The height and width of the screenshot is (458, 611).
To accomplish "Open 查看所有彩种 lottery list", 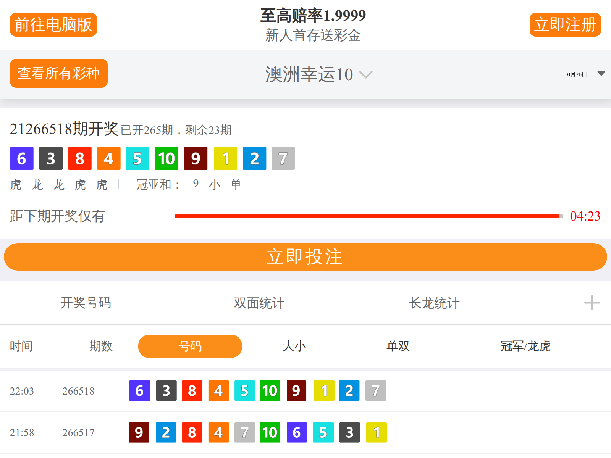I will click(x=58, y=73).
